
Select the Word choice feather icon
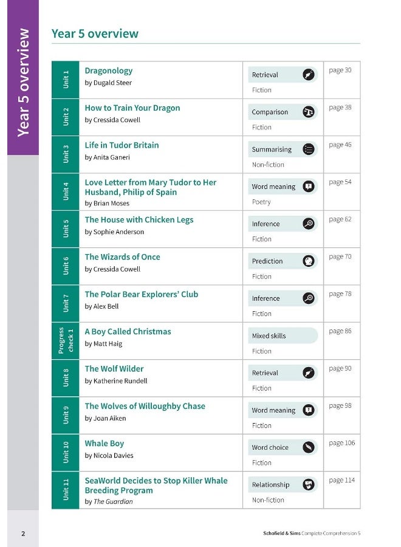[309, 447]
